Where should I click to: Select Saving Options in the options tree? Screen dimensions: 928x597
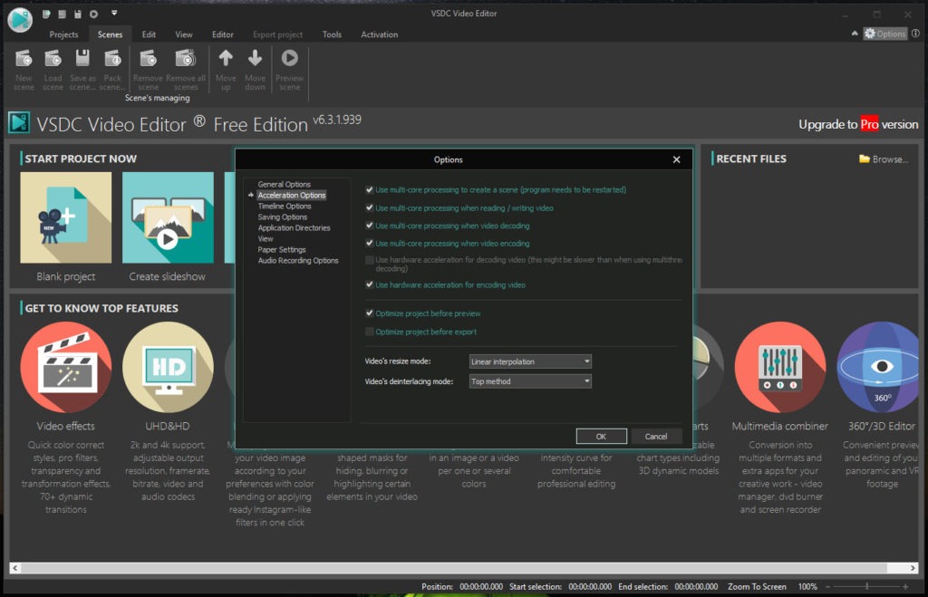pos(283,217)
